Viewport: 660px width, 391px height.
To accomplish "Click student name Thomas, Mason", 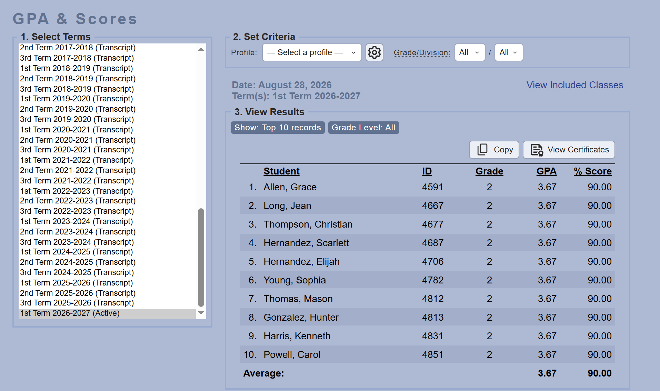I will point(298,299).
